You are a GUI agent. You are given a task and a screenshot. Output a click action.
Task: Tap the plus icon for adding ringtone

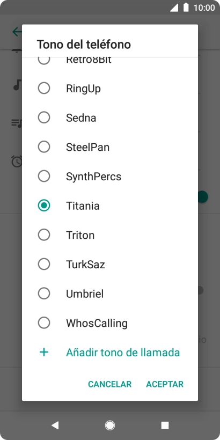pyautogui.click(x=44, y=352)
